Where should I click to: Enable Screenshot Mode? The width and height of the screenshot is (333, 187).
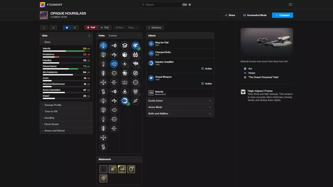click(255, 15)
